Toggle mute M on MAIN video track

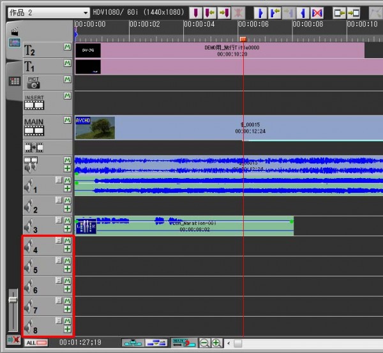(x=67, y=119)
